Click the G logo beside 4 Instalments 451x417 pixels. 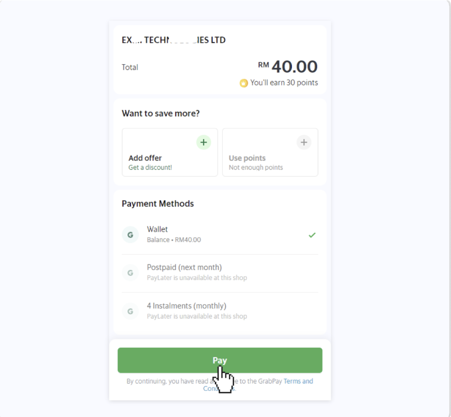tap(130, 311)
